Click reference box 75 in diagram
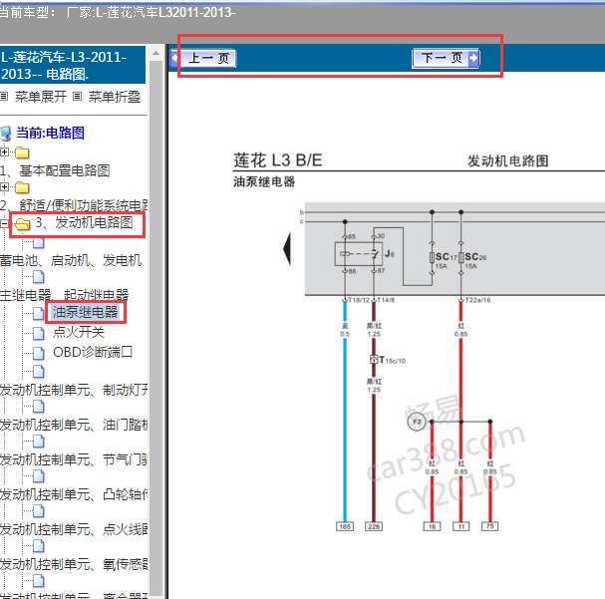This screenshot has height=599, width=605. [x=490, y=526]
